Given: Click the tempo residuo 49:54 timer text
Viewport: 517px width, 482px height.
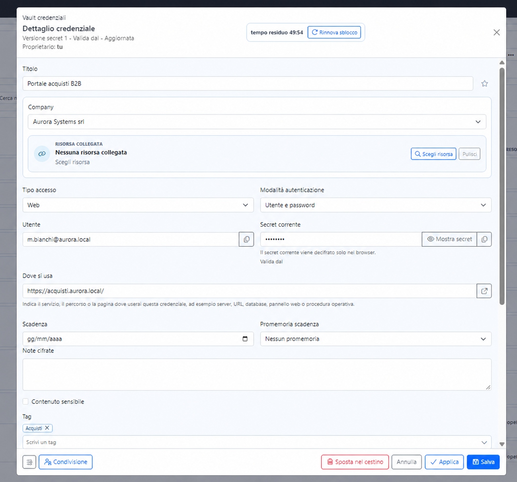Looking at the screenshot, I should pos(277,32).
